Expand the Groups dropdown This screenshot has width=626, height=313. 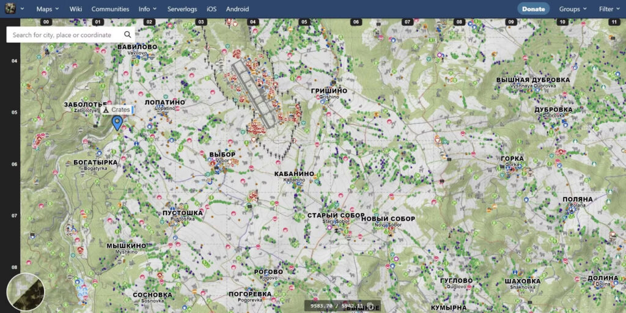(x=573, y=9)
